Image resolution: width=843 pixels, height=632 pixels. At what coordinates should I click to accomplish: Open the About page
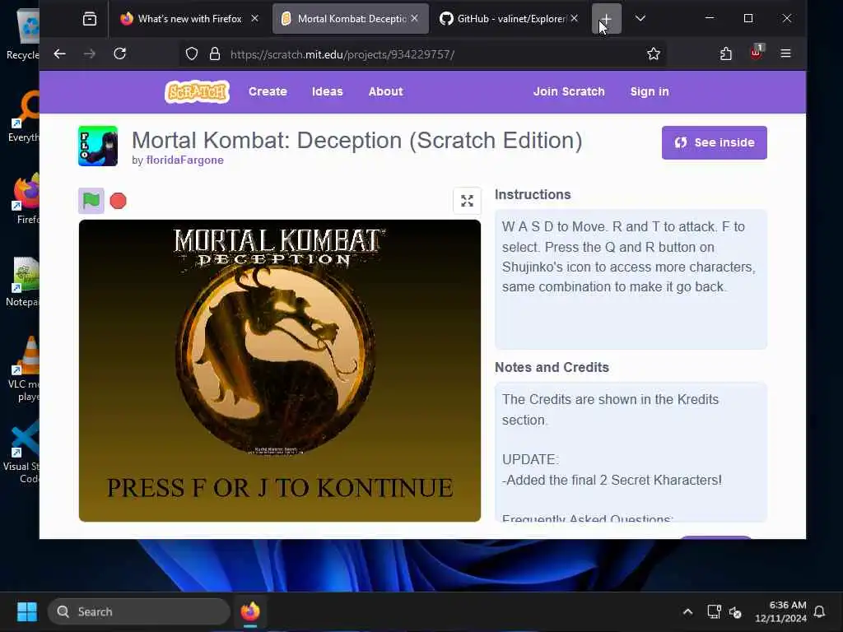[x=385, y=92]
